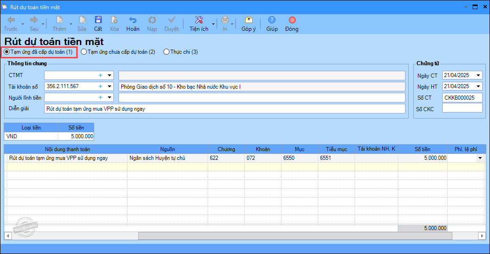
Task: Click the Ngân sách Huyện tự chủ cell
Action: 168,158
